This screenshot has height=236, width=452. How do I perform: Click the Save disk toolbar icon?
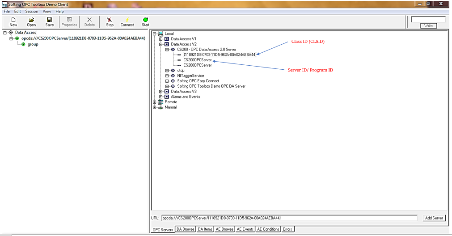tap(50, 20)
